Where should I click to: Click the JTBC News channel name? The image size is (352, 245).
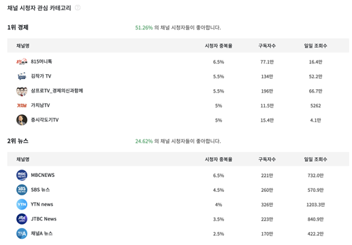click(44, 219)
